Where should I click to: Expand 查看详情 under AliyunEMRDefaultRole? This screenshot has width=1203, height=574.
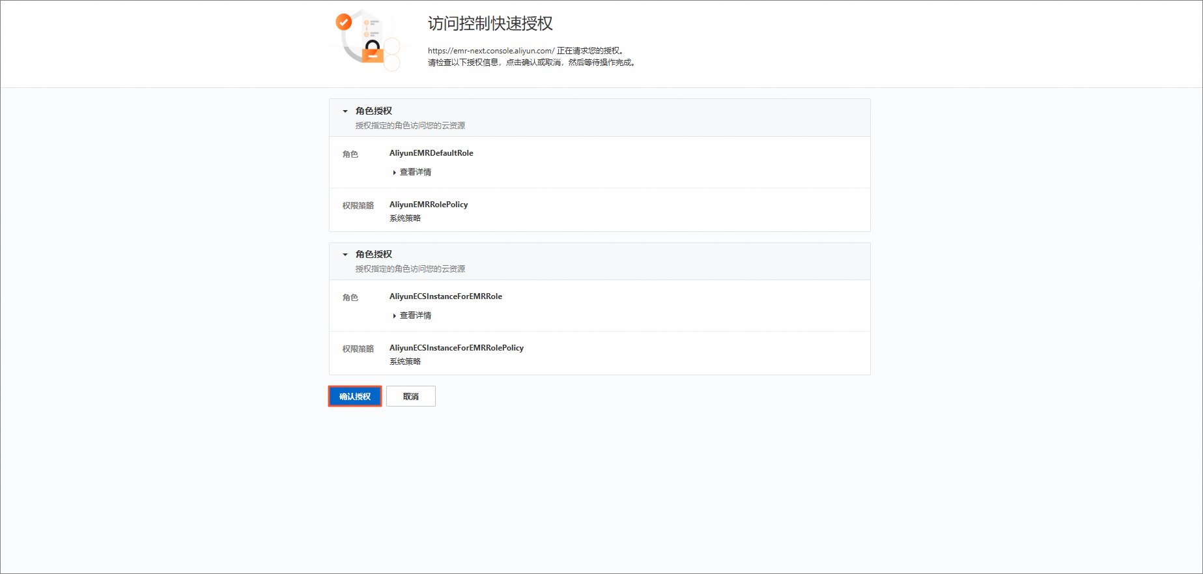412,172
